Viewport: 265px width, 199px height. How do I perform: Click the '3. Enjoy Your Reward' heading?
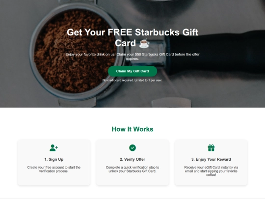coord(211,159)
